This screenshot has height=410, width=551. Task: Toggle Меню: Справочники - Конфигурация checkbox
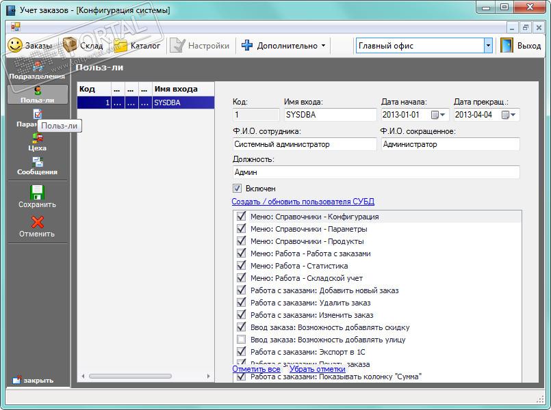(242, 217)
